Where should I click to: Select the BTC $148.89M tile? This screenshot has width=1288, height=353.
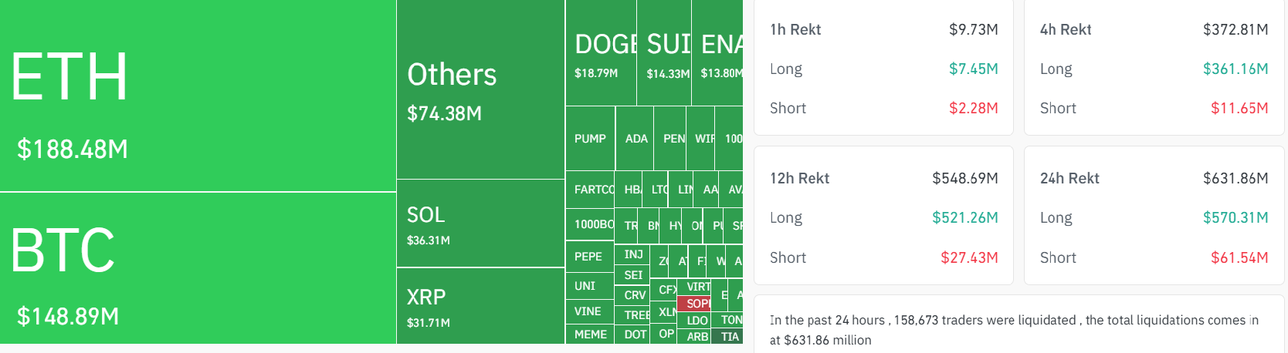(198, 268)
